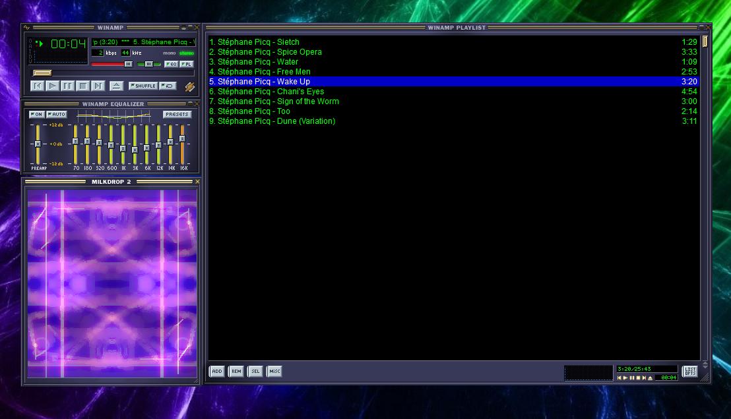Viewport: 731px width, 419px height.
Task: Click the Winamp main menu icon in the title bar
Action: [x=26, y=28]
